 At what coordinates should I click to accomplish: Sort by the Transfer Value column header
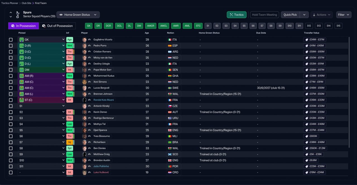point(312,33)
